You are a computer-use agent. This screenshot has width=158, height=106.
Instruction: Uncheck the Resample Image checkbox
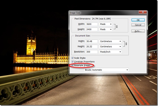pos(72,65)
